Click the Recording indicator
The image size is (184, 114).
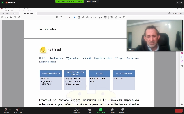pos(10,3)
